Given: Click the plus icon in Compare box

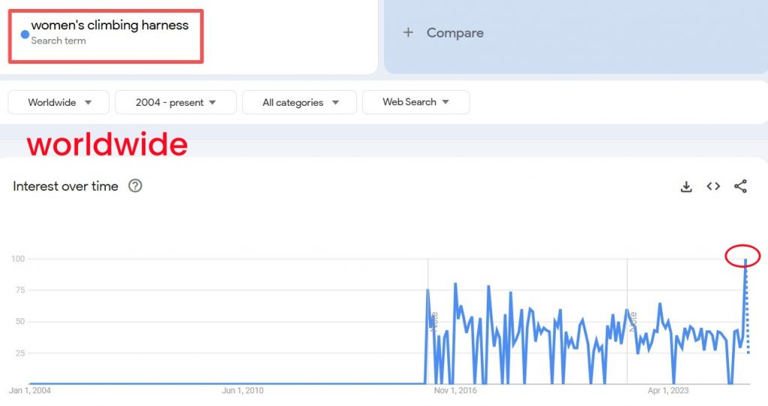Looking at the screenshot, I should click(x=408, y=33).
